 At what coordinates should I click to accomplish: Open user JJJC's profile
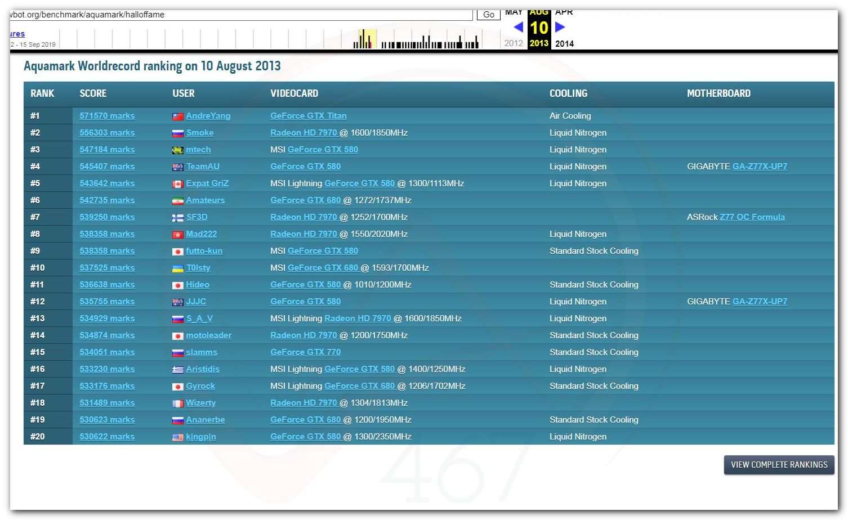(x=196, y=302)
